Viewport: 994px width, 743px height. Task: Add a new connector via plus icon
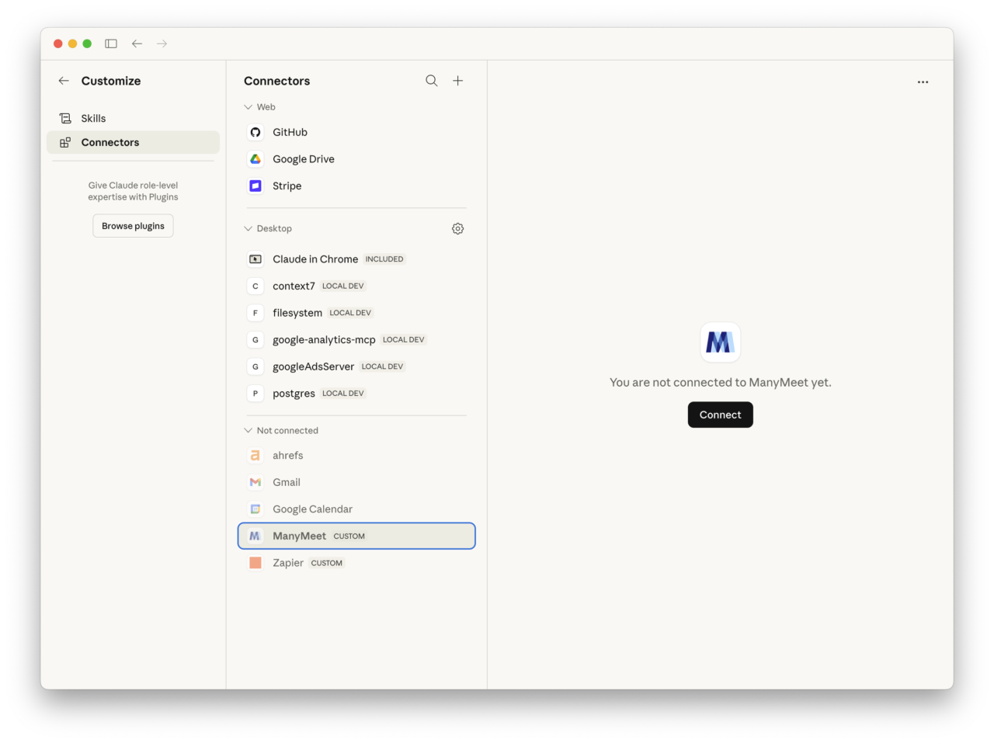point(457,80)
